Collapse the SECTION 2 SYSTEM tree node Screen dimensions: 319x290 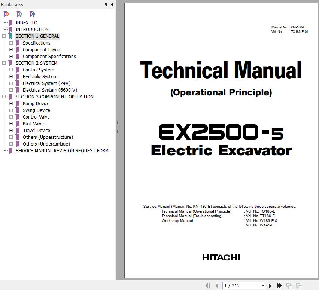(x=4, y=63)
